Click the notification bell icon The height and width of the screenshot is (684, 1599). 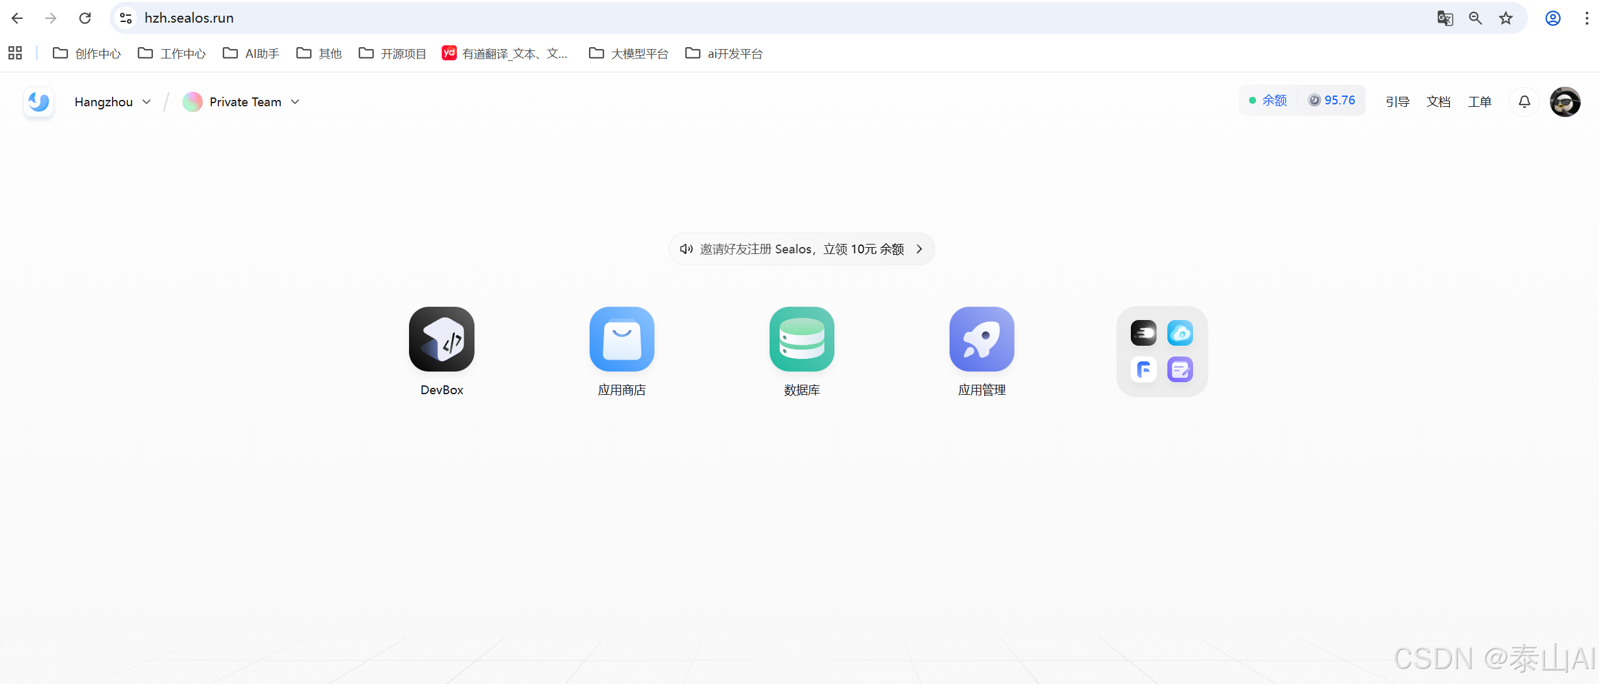(x=1524, y=101)
